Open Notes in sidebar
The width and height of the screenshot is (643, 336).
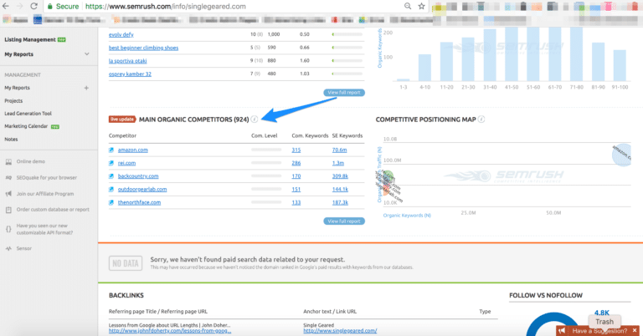pyautogui.click(x=11, y=139)
